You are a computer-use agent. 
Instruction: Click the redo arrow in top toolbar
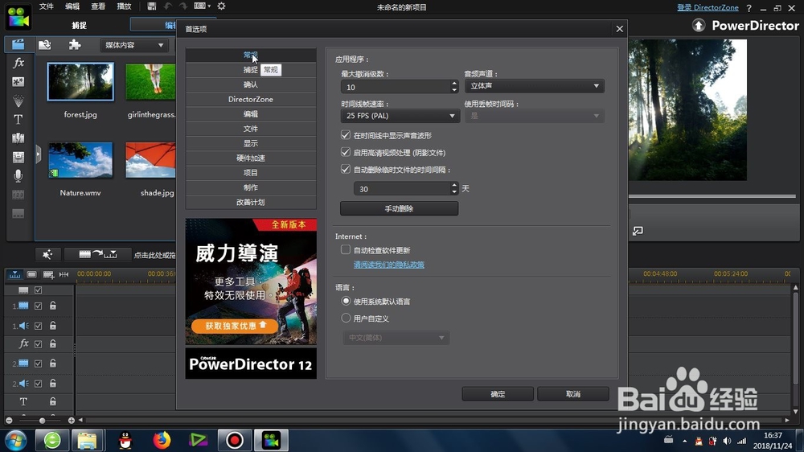[x=183, y=6]
